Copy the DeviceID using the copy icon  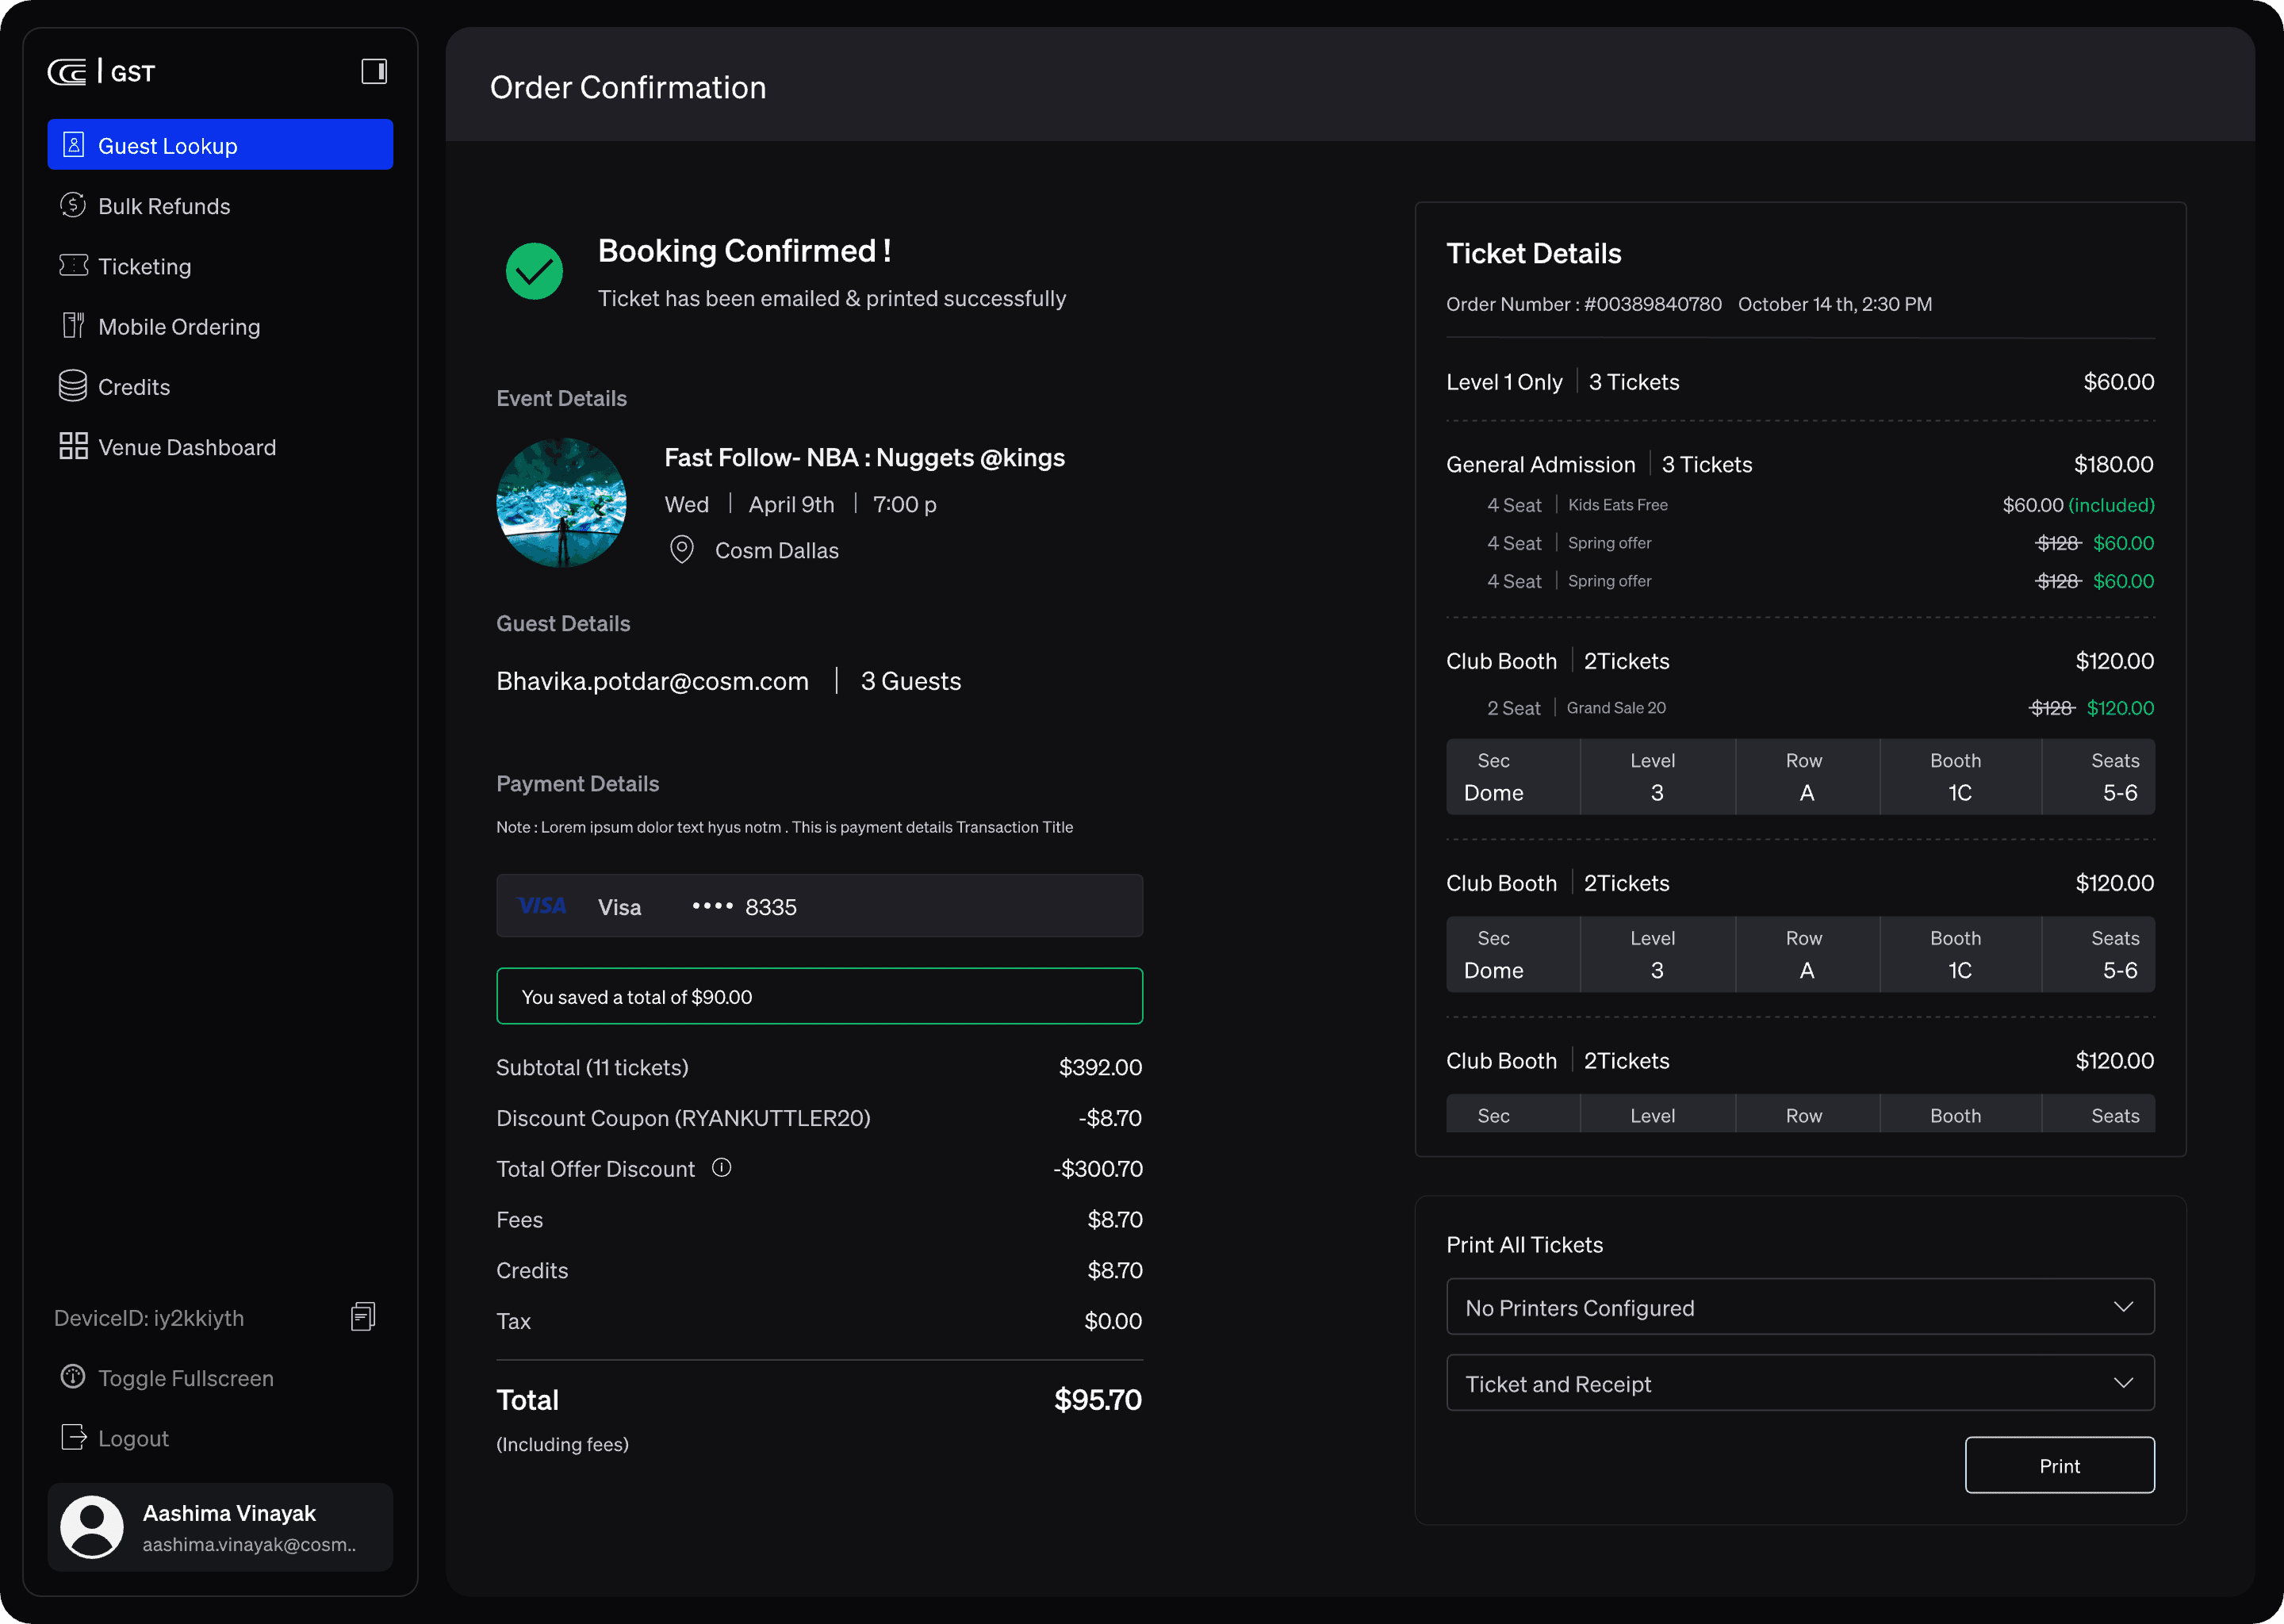pos(363,1317)
